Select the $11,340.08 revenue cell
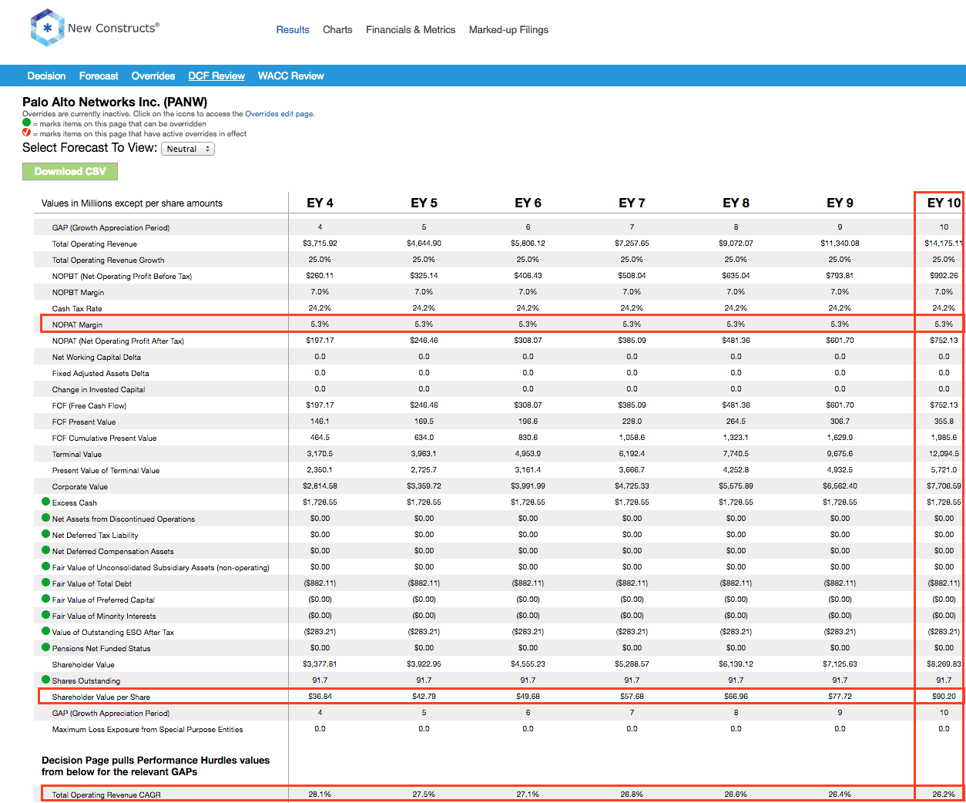This screenshot has height=803, width=966. (840, 244)
